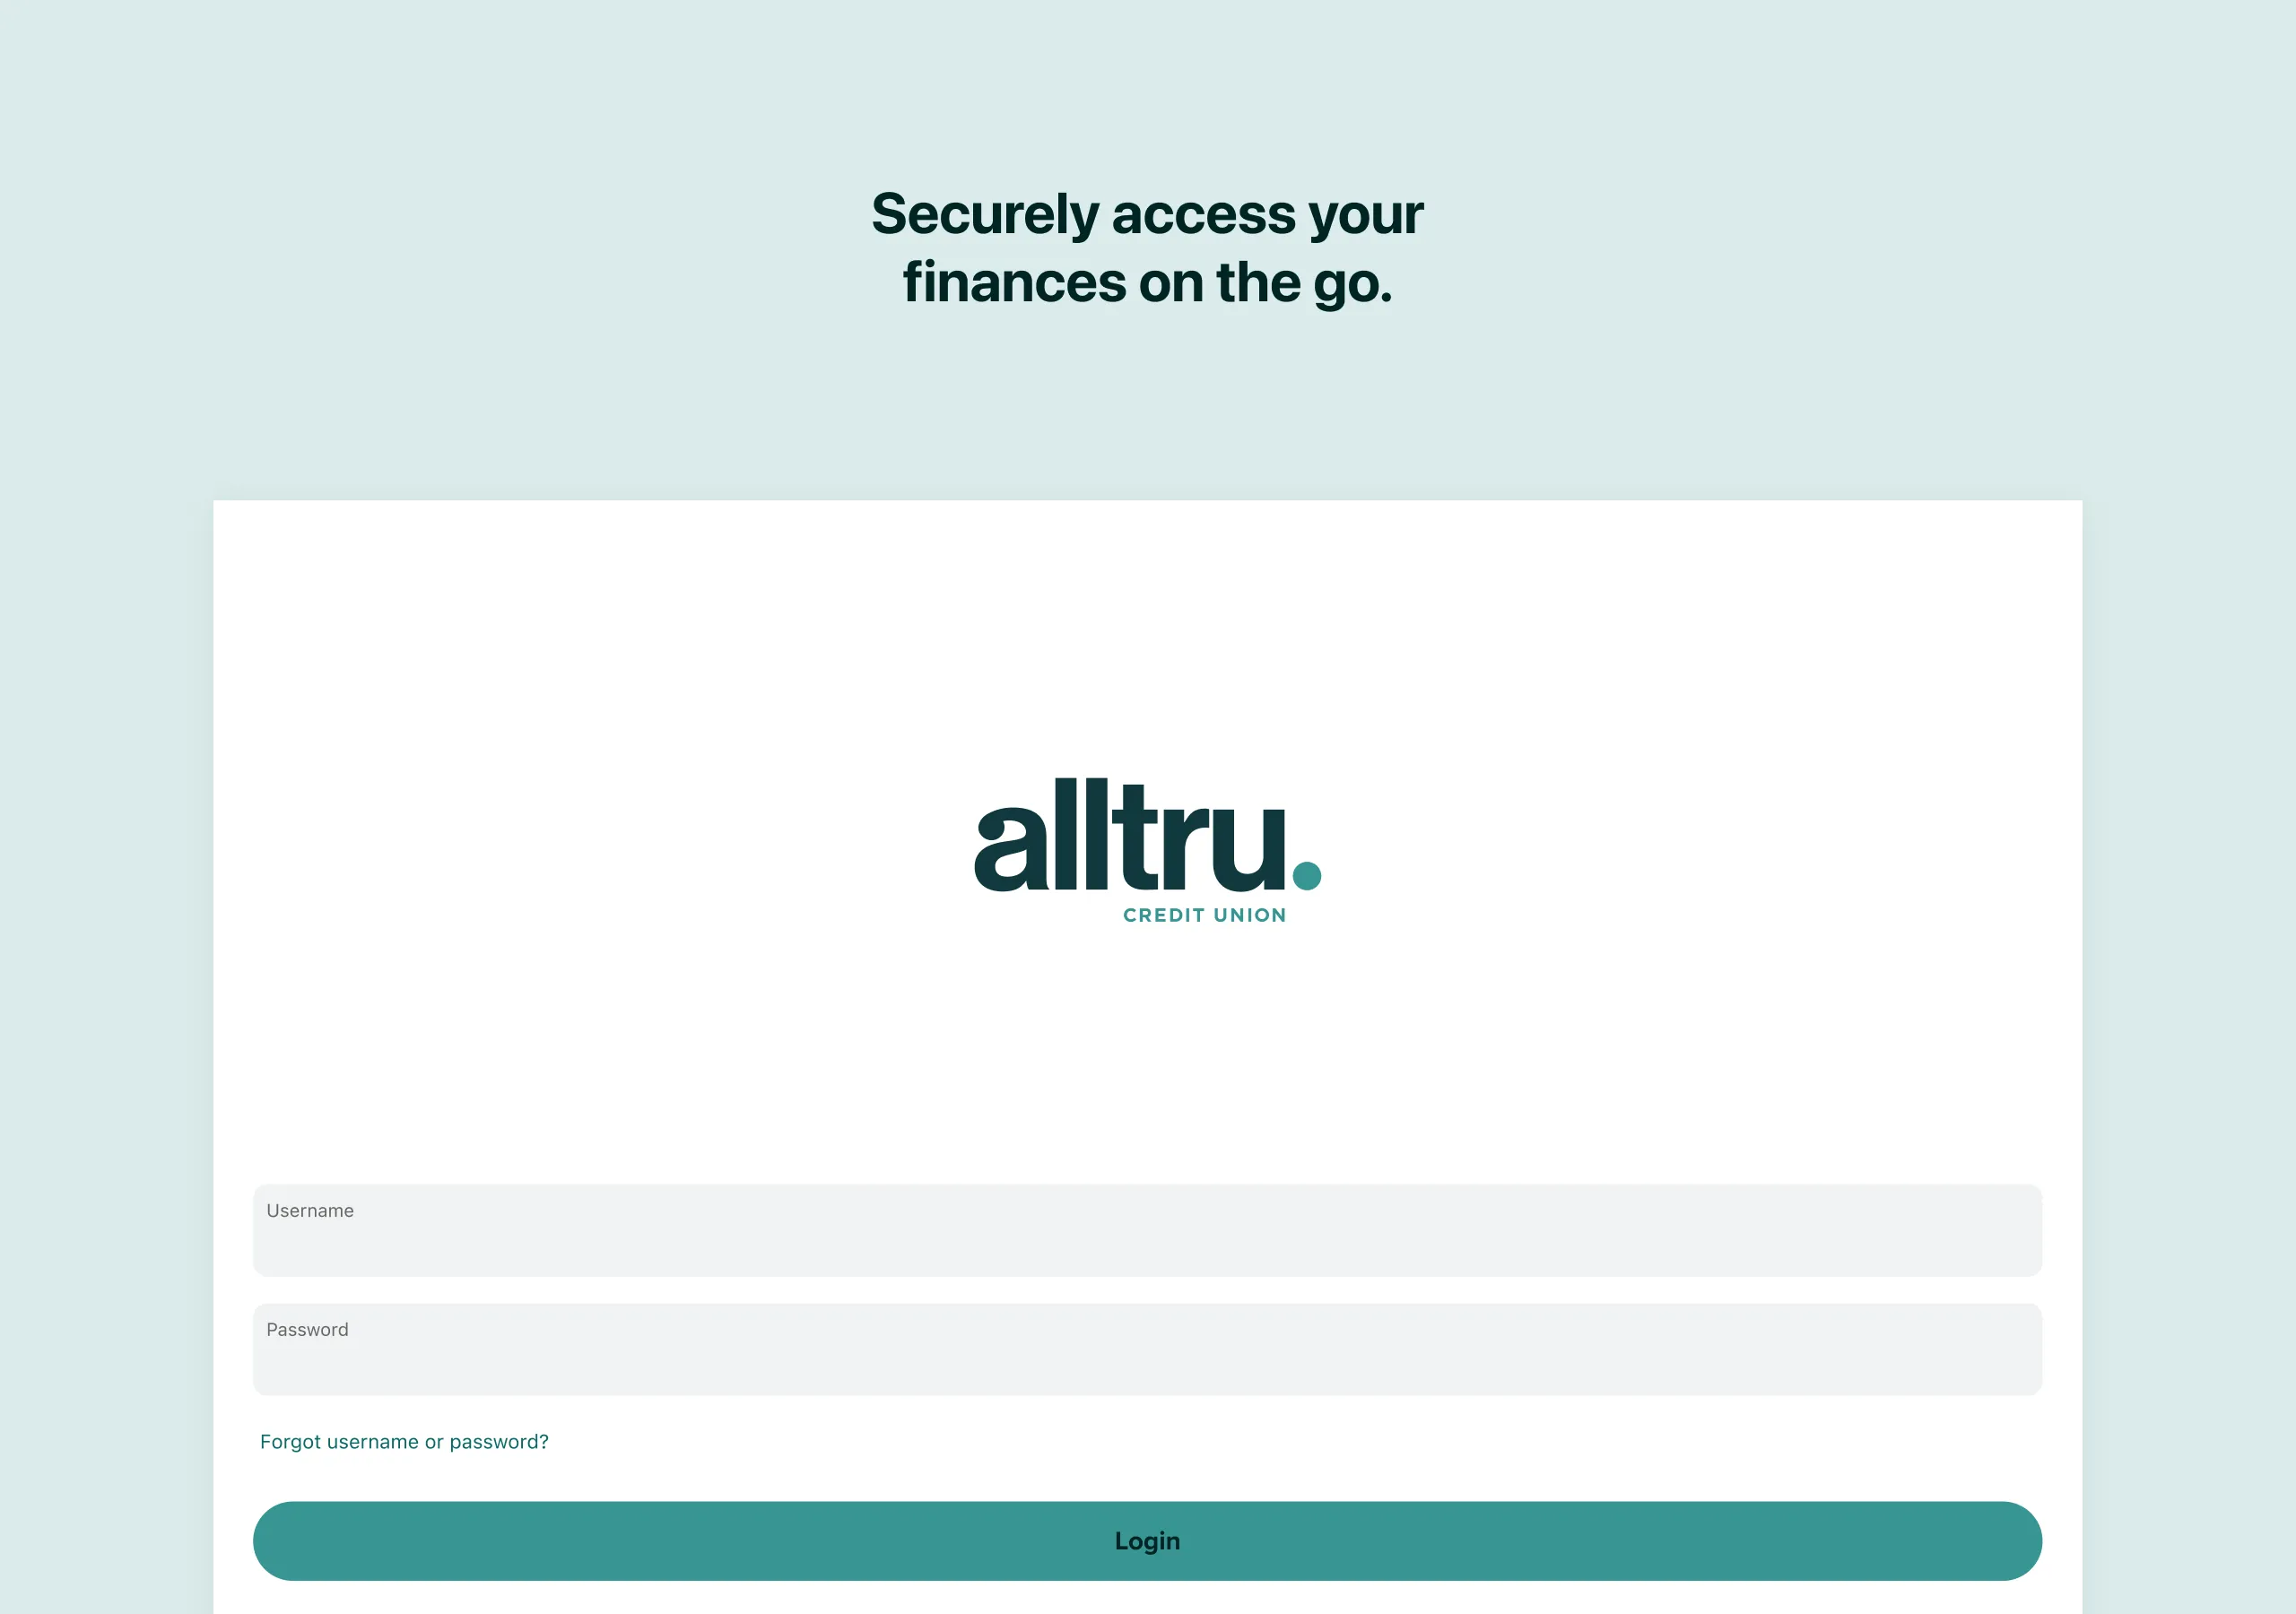
Task: Click the teal Login submit button
Action: point(1146,1539)
